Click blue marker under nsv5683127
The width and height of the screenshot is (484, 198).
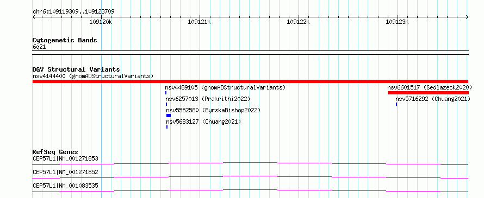[x=167, y=127]
